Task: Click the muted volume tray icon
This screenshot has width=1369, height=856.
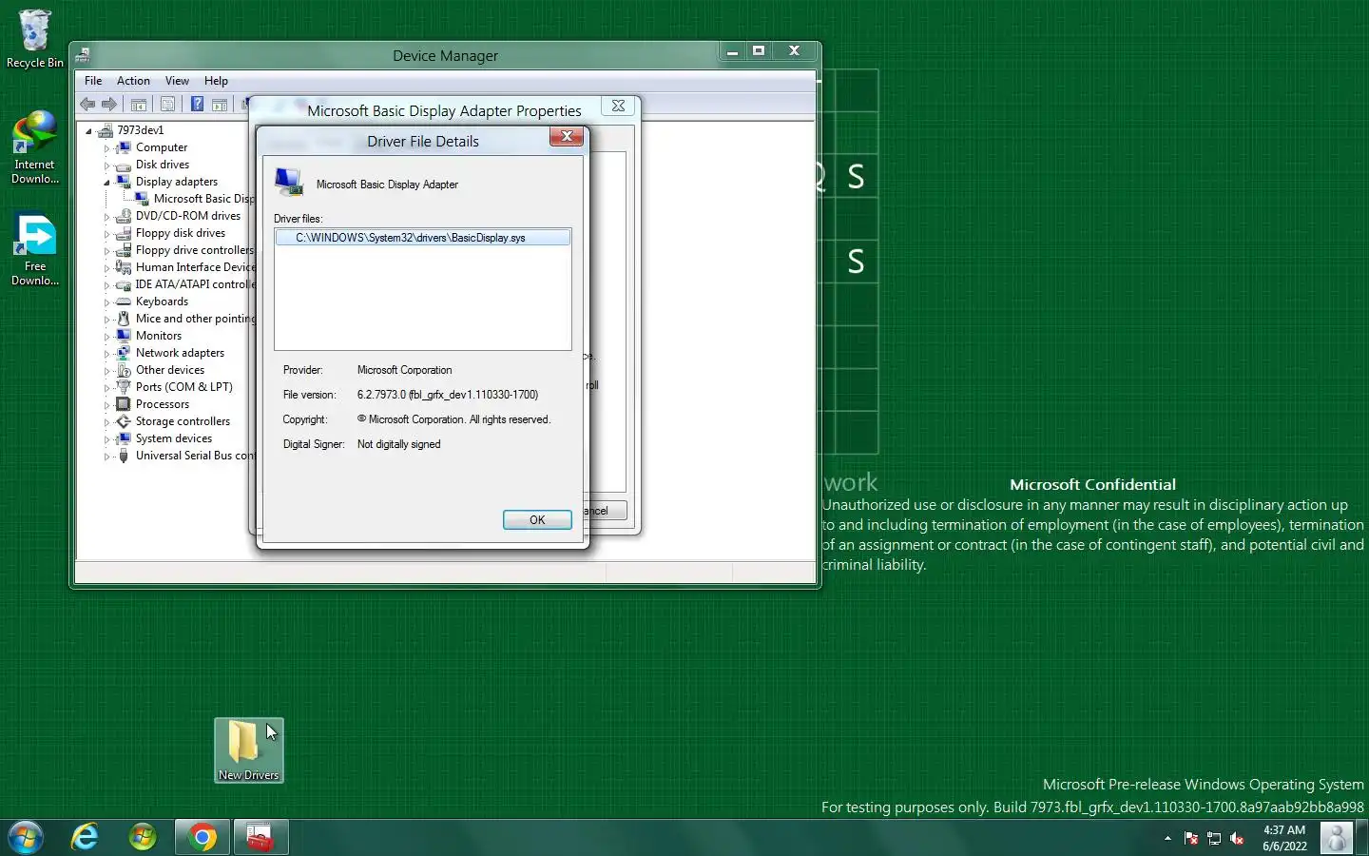Action: pyautogui.click(x=1237, y=838)
